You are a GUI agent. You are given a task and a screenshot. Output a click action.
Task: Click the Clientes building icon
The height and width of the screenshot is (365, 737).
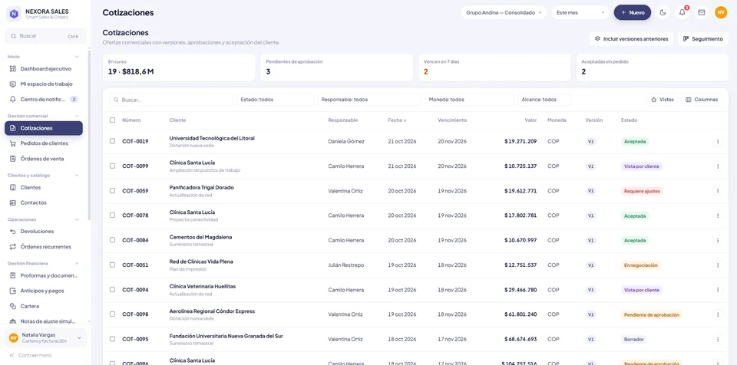13,187
